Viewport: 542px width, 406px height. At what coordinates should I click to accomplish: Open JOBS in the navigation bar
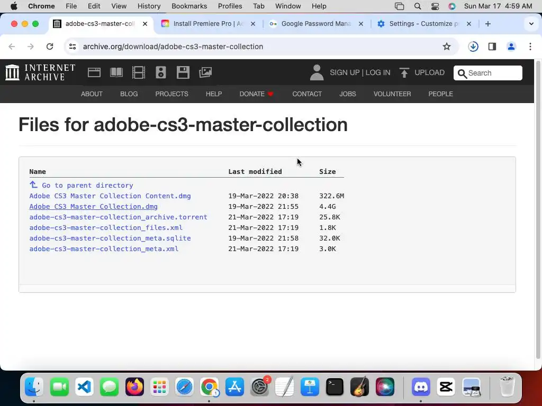pyautogui.click(x=347, y=94)
